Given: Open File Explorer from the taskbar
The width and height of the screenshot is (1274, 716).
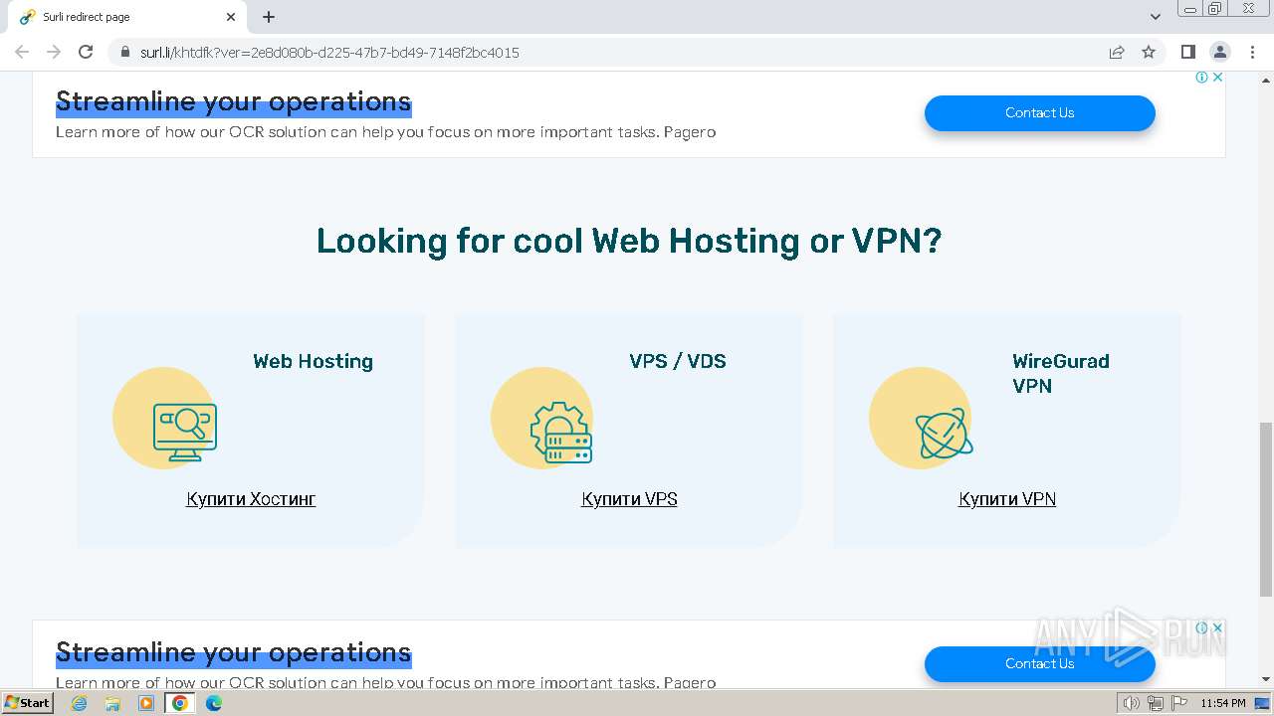Looking at the screenshot, I should (x=112, y=703).
